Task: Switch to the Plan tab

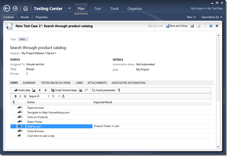Action: pos(81,9)
